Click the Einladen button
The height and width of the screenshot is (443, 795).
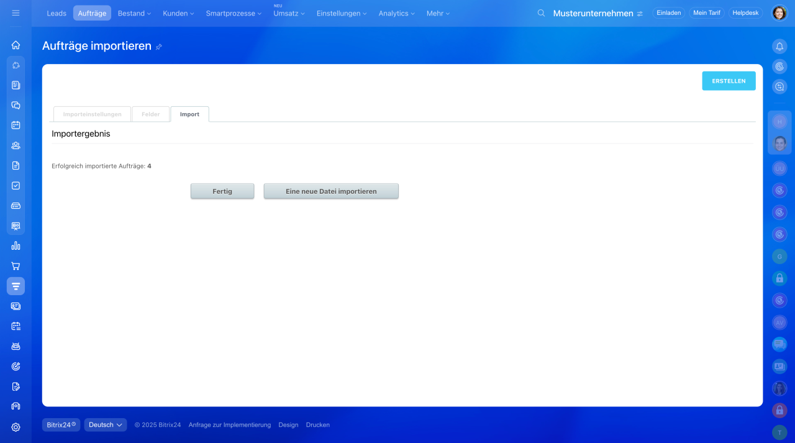click(668, 13)
